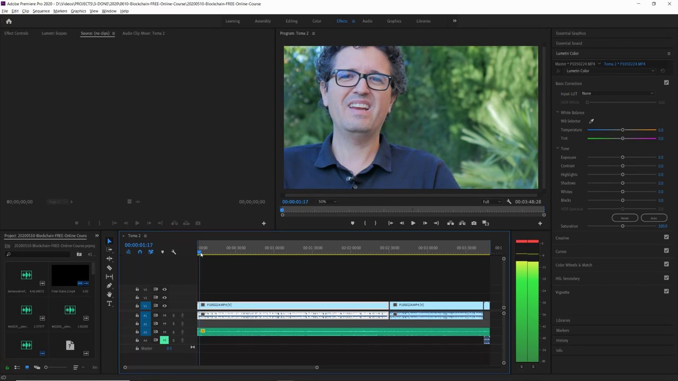Open the Markers menu
The height and width of the screenshot is (381, 678).
tap(60, 11)
